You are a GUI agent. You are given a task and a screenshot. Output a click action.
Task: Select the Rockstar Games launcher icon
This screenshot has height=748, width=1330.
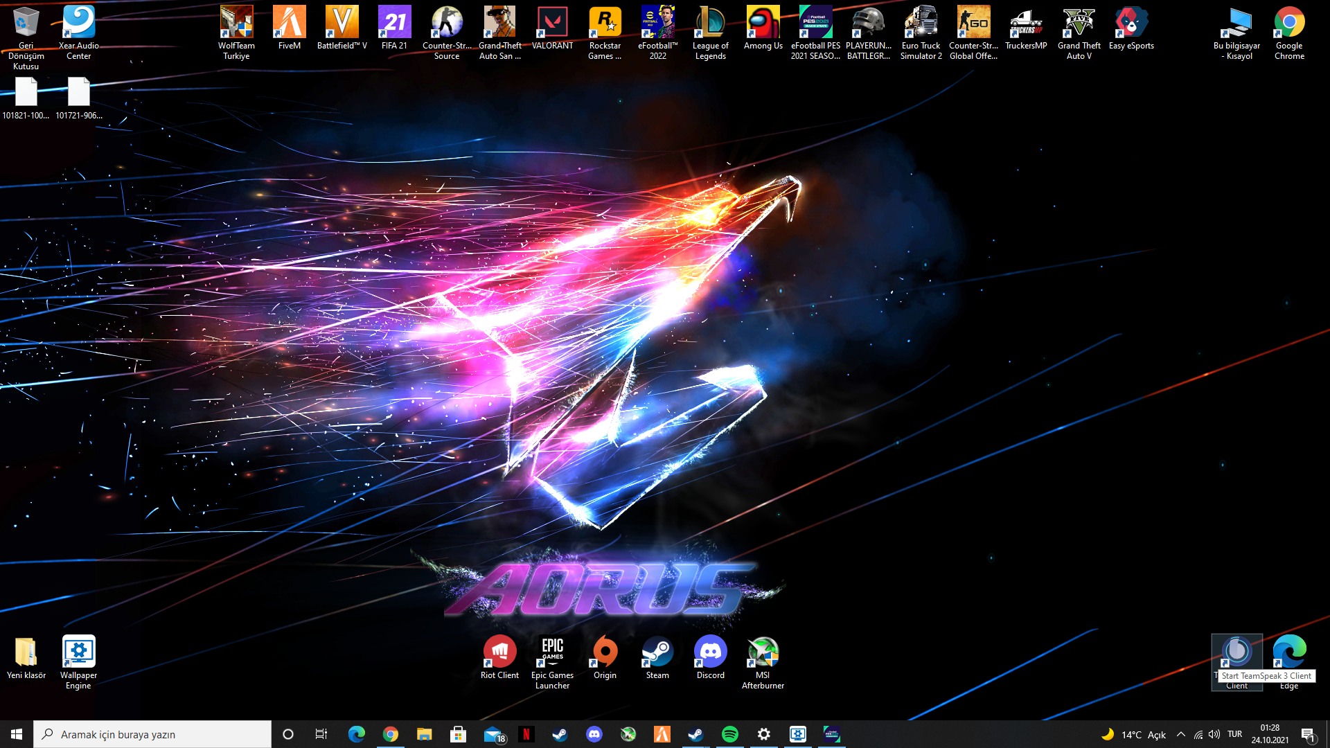point(605,32)
